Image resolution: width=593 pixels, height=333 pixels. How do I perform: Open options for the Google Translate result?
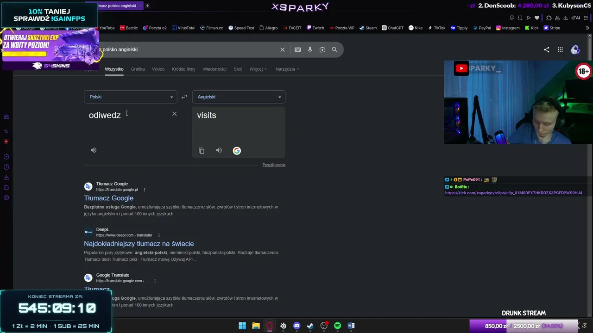(x=155, y=281)
